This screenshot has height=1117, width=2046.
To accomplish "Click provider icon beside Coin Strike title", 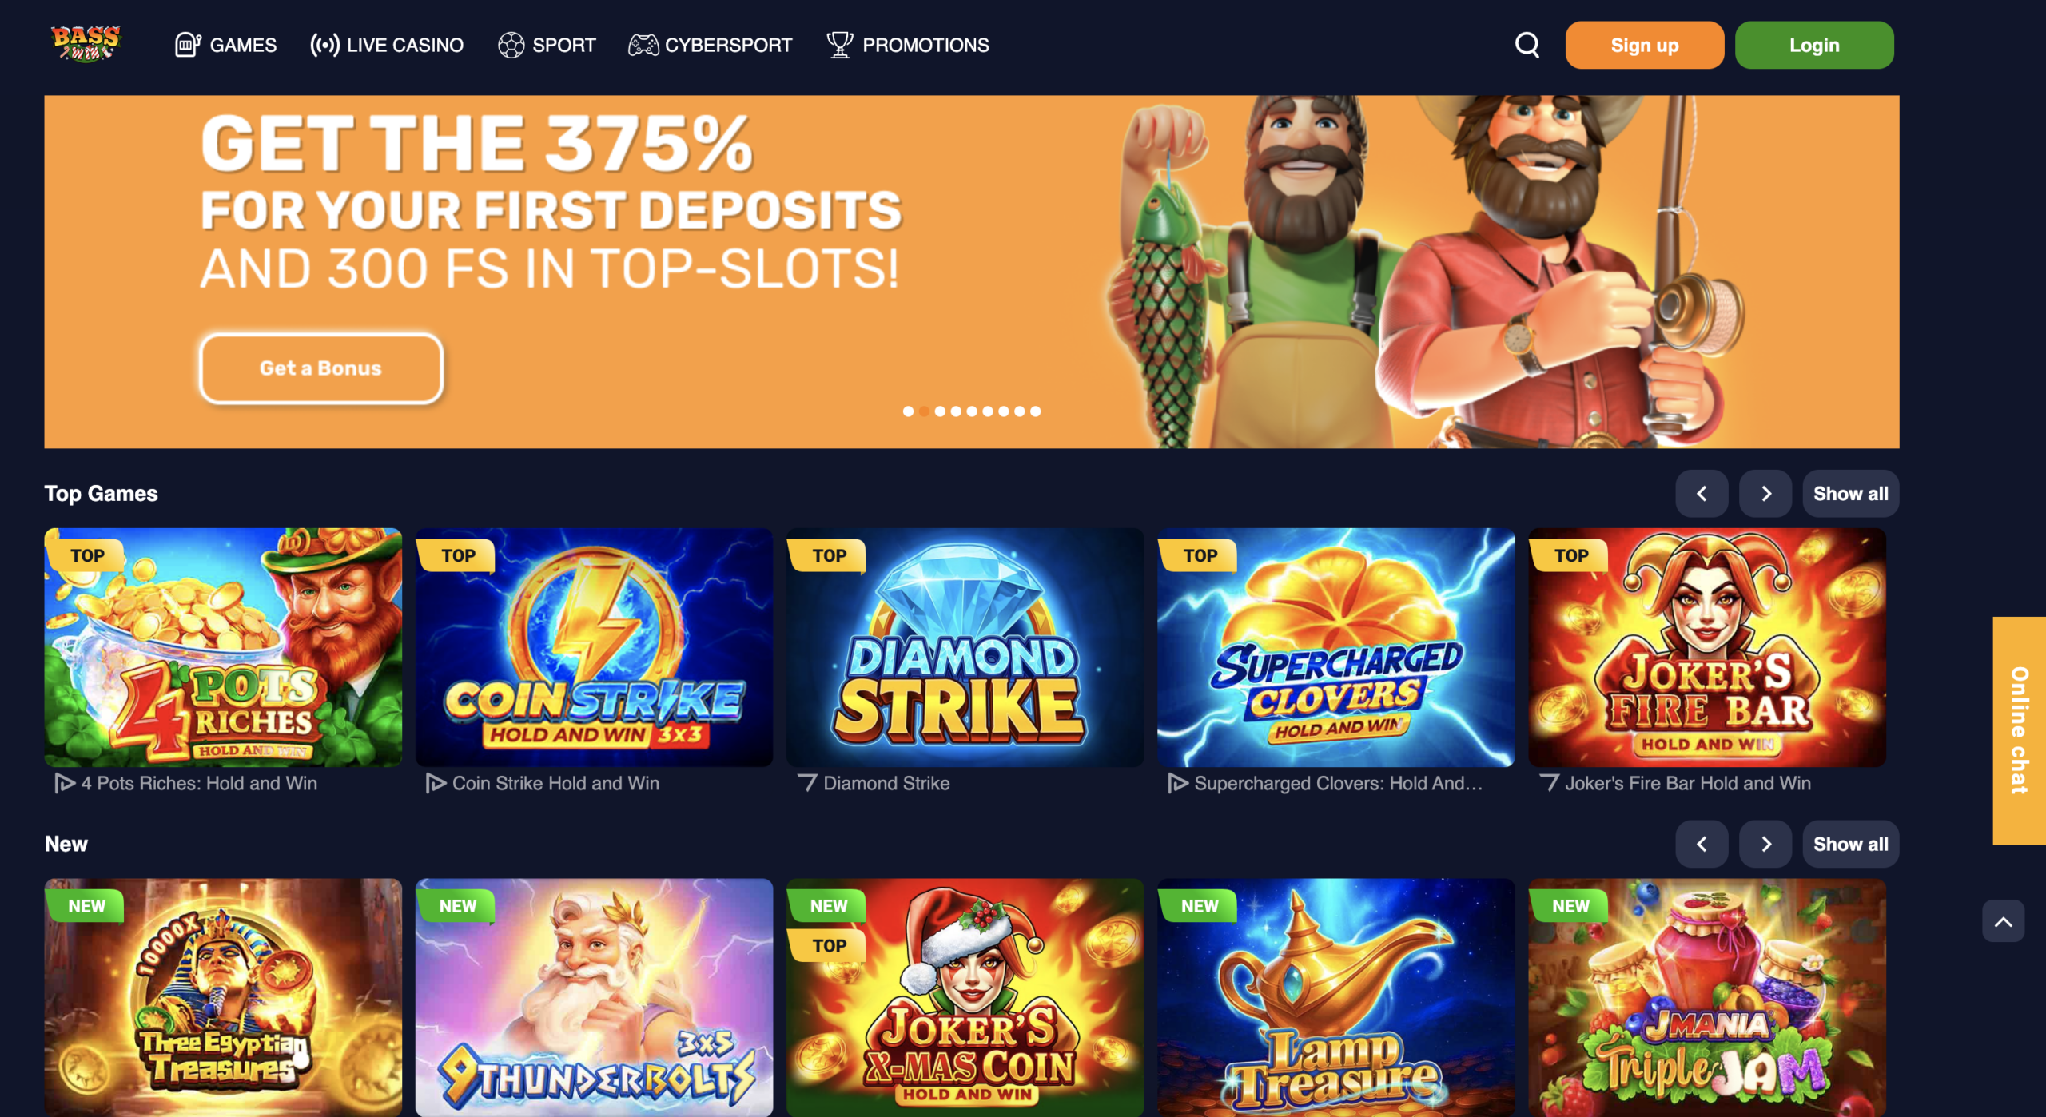I will coord(436,783).
